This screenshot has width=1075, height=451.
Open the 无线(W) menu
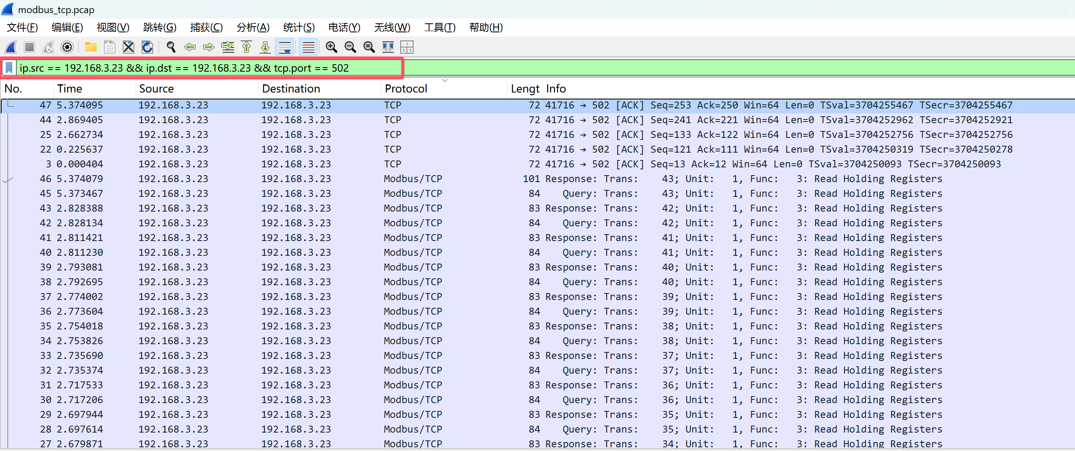(392, 27)
